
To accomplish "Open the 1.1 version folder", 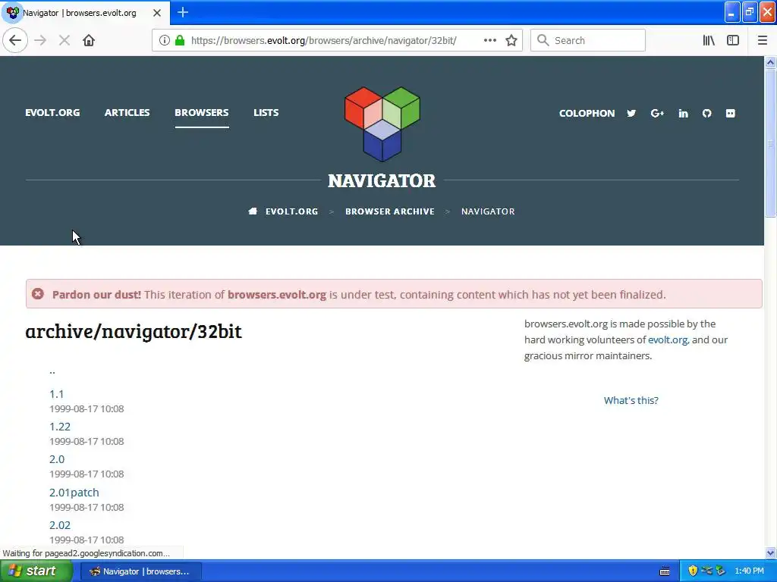I will pos(56,394).
